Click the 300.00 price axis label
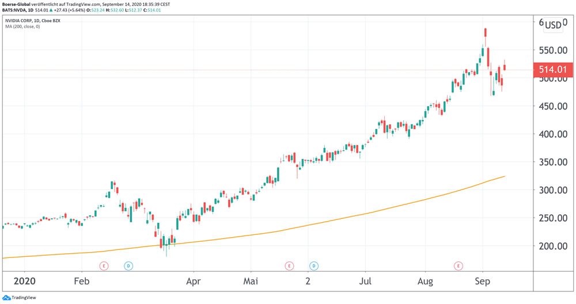Screen dimensions: 576x304 tap(553, 190)
